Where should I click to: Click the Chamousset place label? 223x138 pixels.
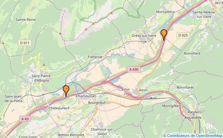86,96
